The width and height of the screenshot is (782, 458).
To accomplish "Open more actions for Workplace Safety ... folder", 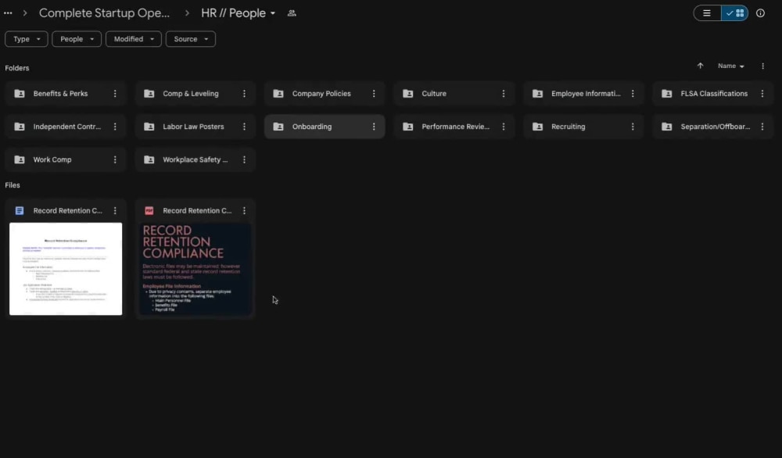I will (x=244, y=159).
